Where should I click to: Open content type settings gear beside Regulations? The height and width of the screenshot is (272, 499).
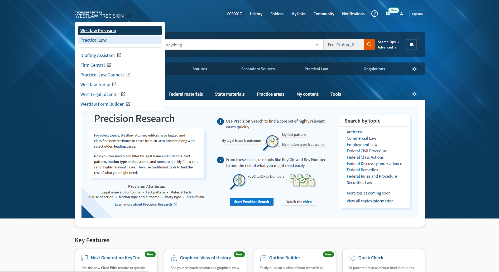414,69
